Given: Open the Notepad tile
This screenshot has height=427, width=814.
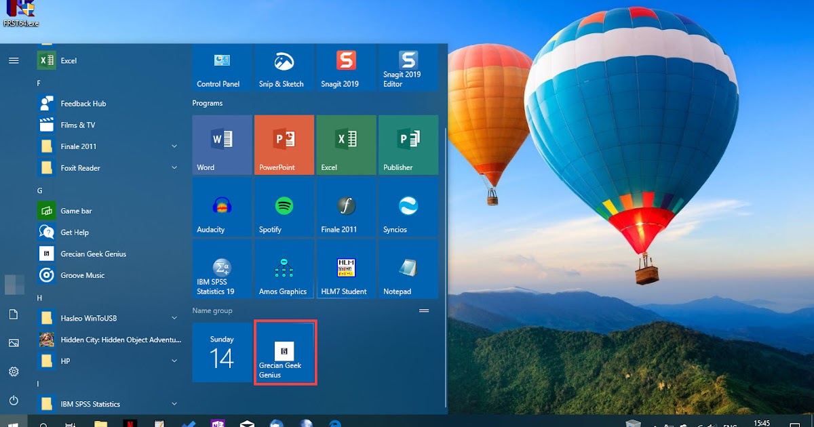Looking at the screenshot, I should [x=408, y=269].
